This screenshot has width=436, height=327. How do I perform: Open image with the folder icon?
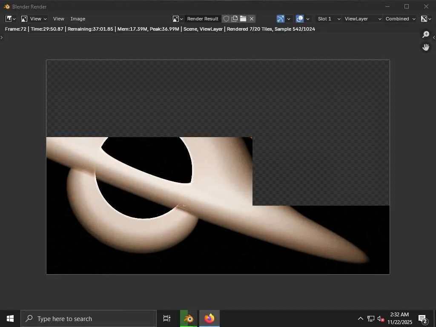click(243, 19)
